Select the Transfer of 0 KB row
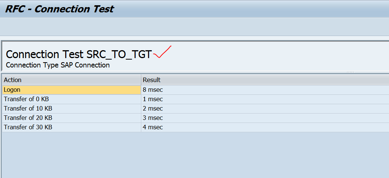The width and height of the screenshot is (389, 178). [x=26, y=99]
